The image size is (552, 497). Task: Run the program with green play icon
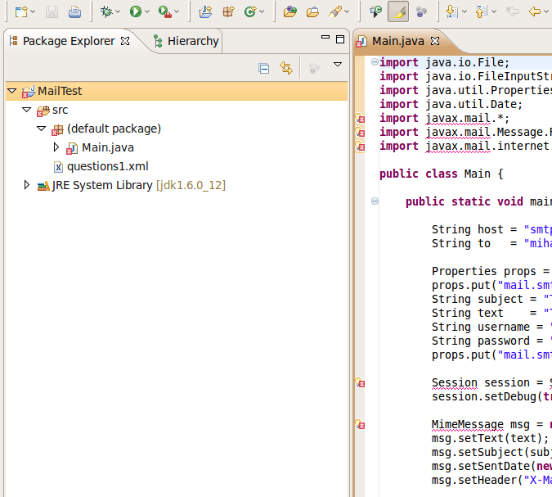click(136, 12)
